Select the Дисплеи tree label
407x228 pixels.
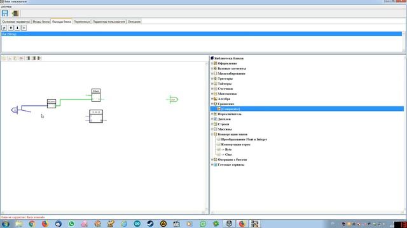[224, 119]
